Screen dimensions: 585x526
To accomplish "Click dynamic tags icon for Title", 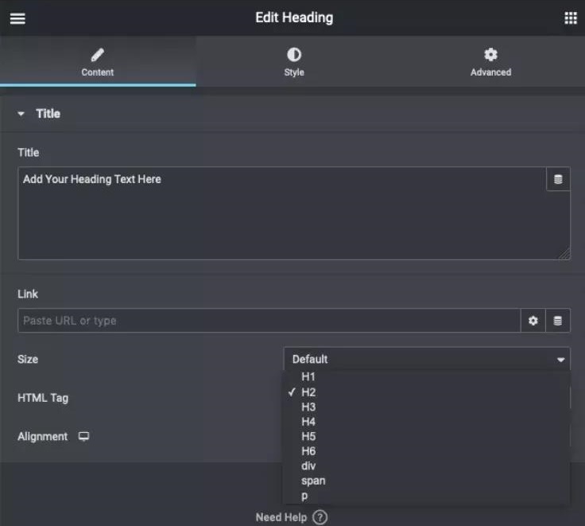I will pyautogui.click(x=558, y=180).
